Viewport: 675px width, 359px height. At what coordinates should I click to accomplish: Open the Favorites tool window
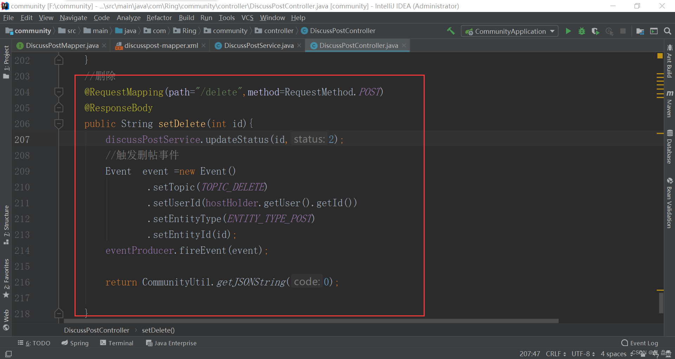[6, 278]
